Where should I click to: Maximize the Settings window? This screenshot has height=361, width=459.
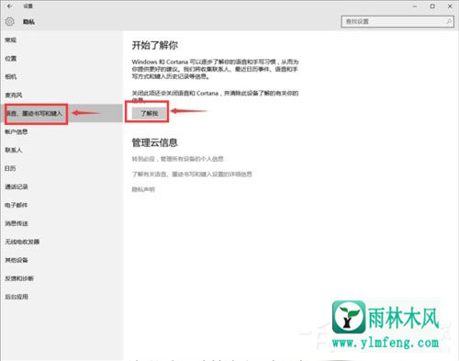[432, 6]
